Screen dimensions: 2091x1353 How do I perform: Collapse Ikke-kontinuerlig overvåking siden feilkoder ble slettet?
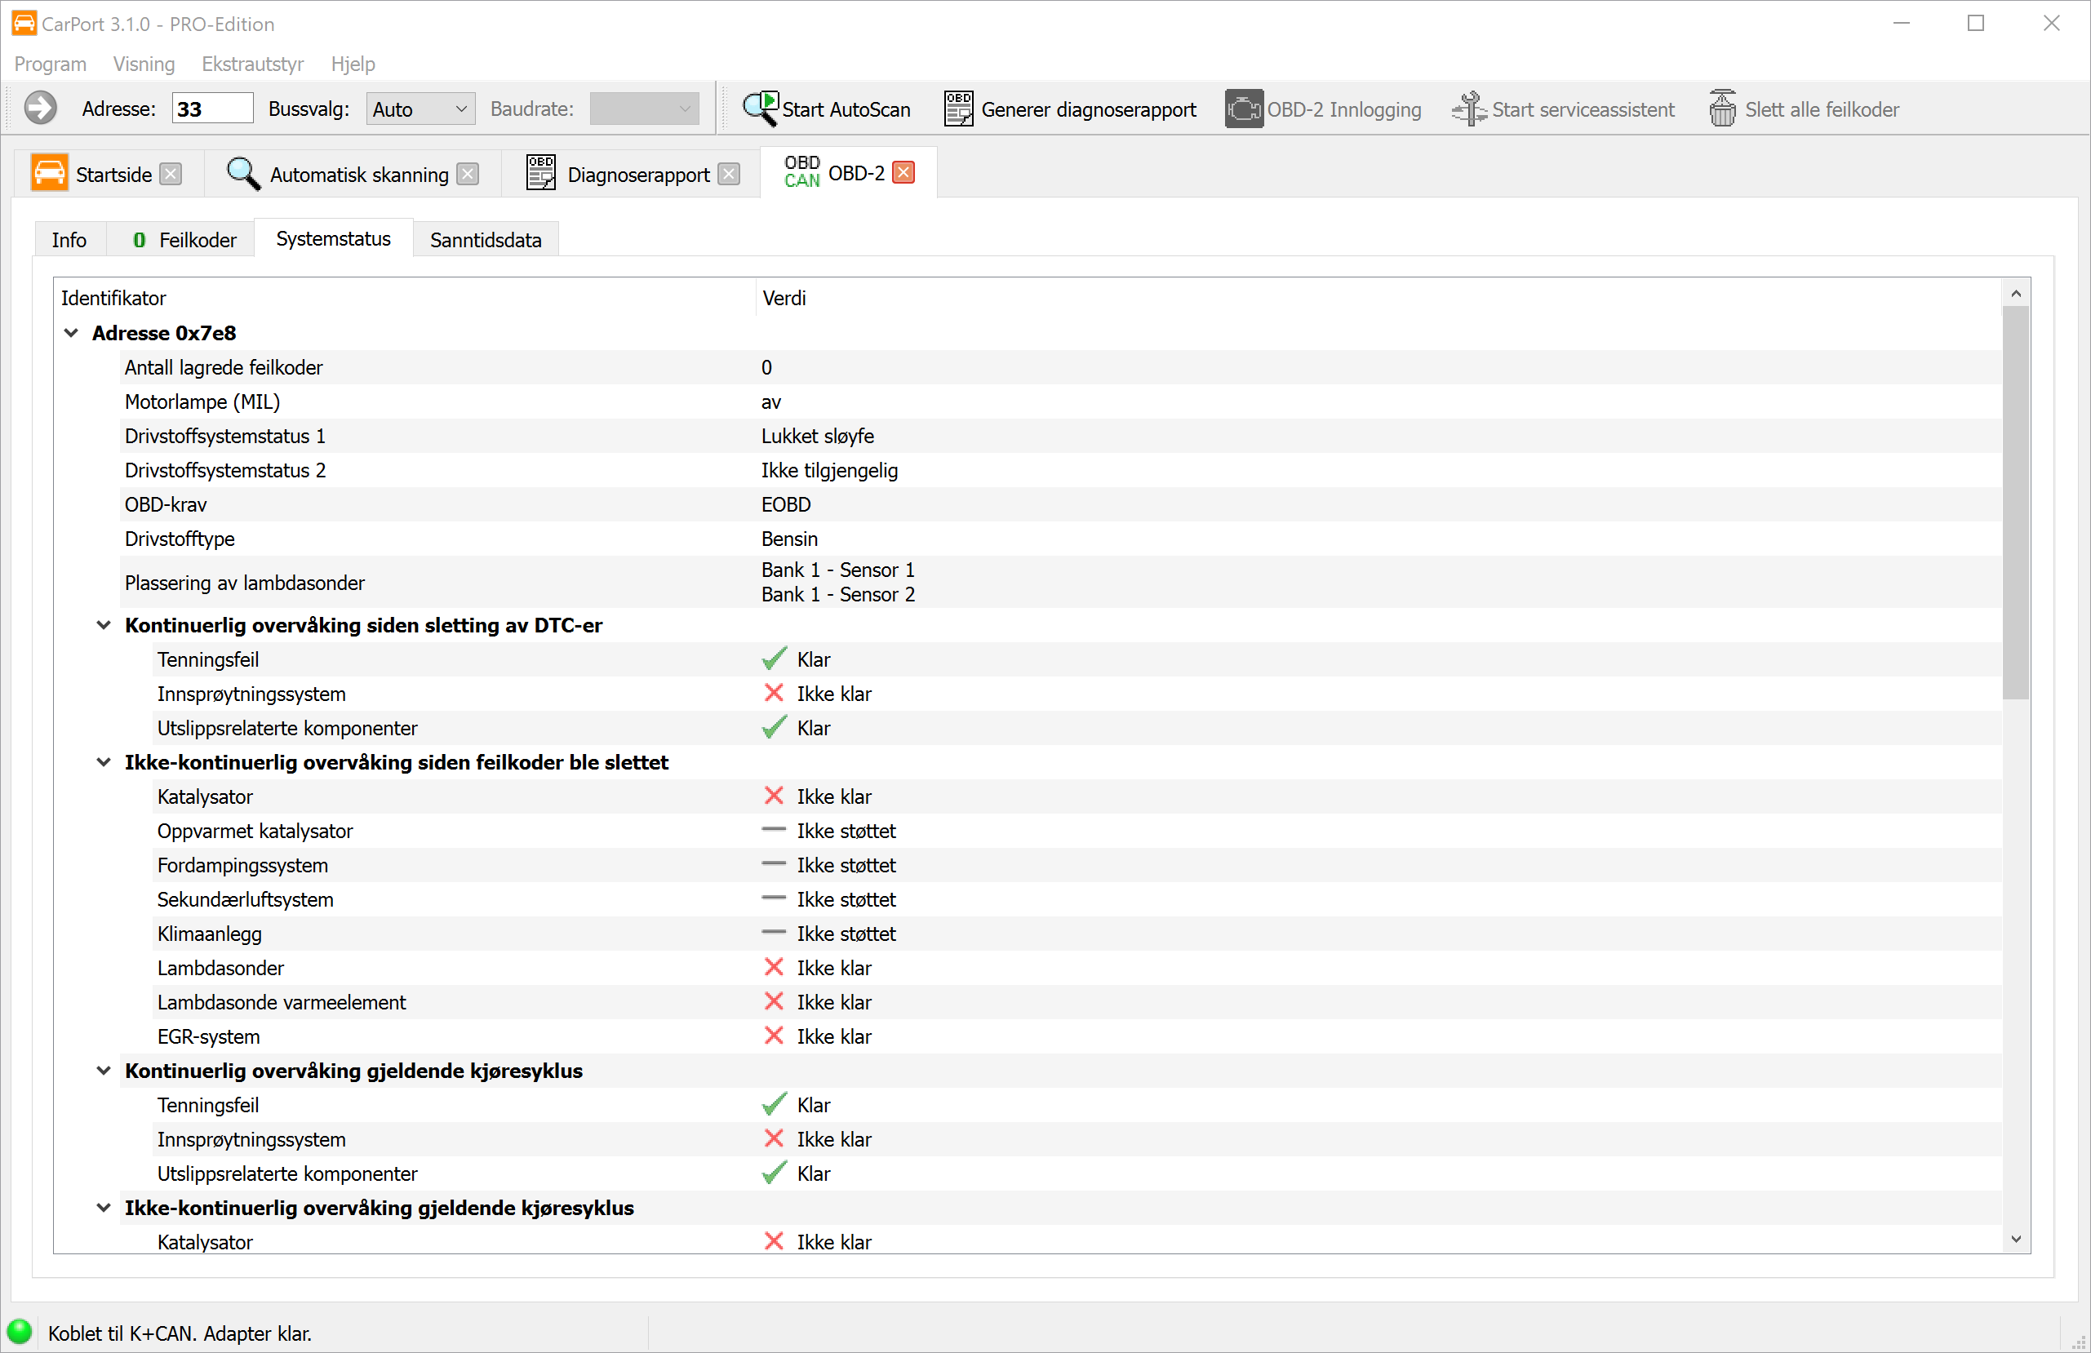coord(104,761)
